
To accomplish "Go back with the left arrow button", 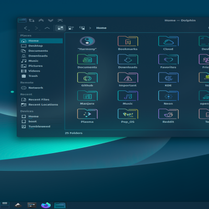I will click(x=27, y=28).
